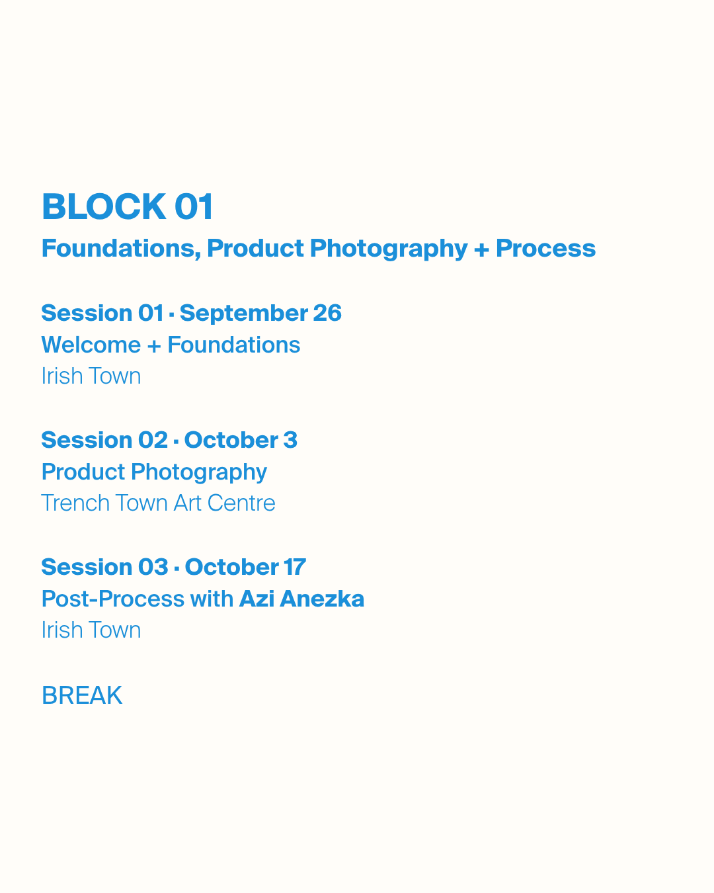This screenshot has width=714, height=893.
Task: Open the Welcome + Foundations title
Action: pos(171,345)
